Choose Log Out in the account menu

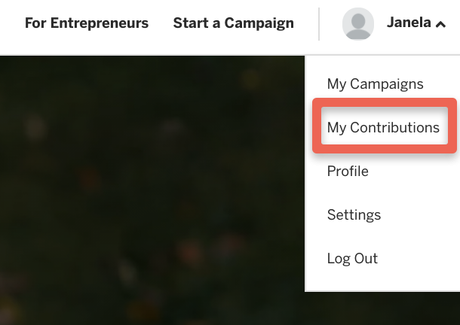pyautogui.click(x=352, y=258)
